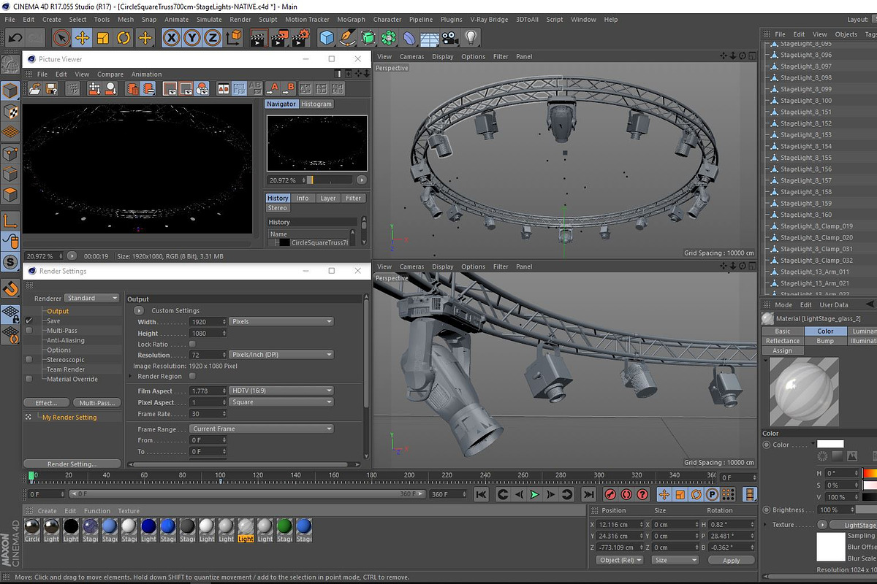The width and height of the screenshot is (877, 584).
Task: Open the Frame Range Current Frame dropdown
Action: 262,429
